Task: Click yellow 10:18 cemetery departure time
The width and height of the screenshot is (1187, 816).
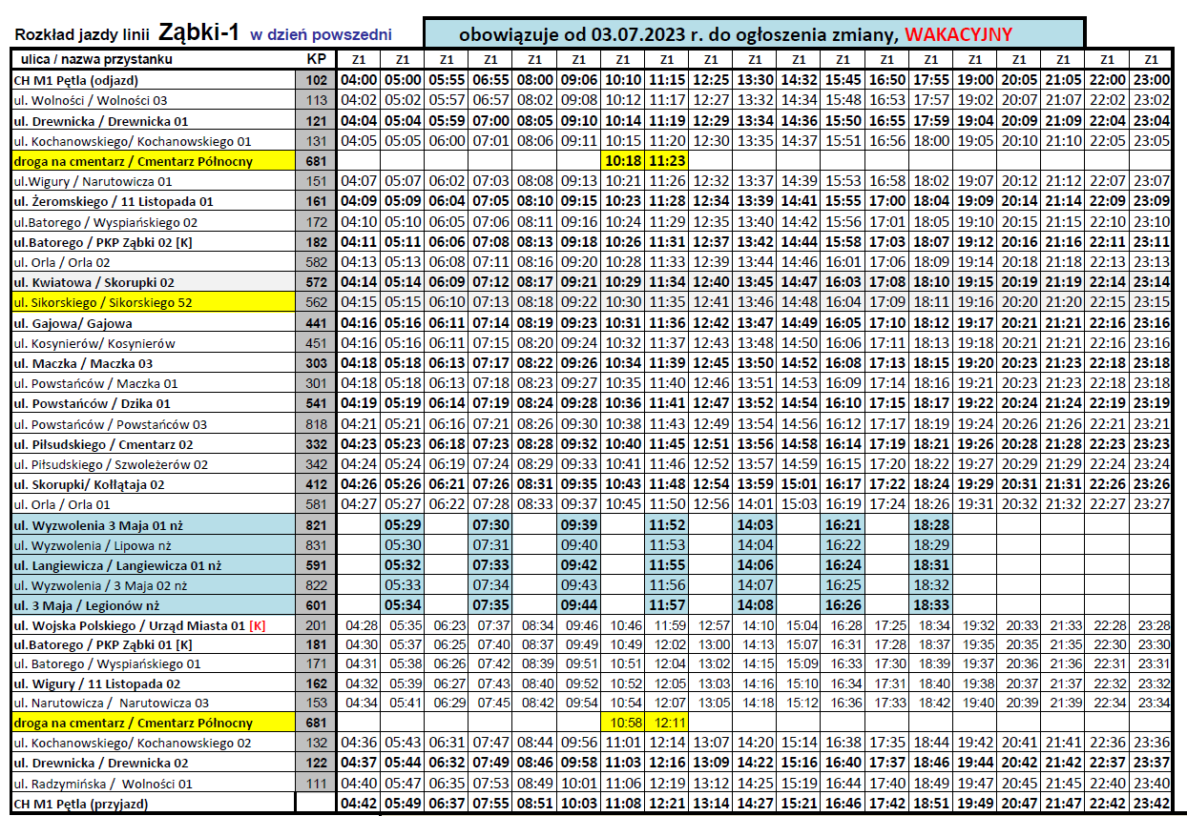Action: [623, 160]
